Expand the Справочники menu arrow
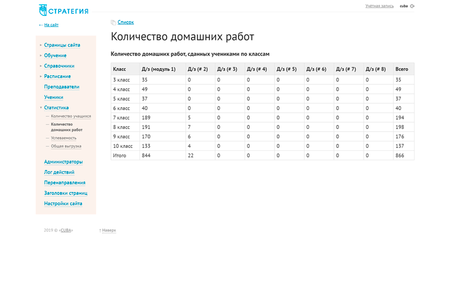451x293 pixels. coord(41,66)
